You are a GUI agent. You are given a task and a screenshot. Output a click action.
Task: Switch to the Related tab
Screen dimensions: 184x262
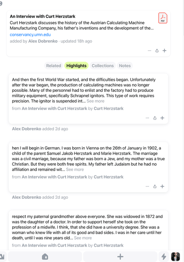pyautogui.click(x=54, y=65)
